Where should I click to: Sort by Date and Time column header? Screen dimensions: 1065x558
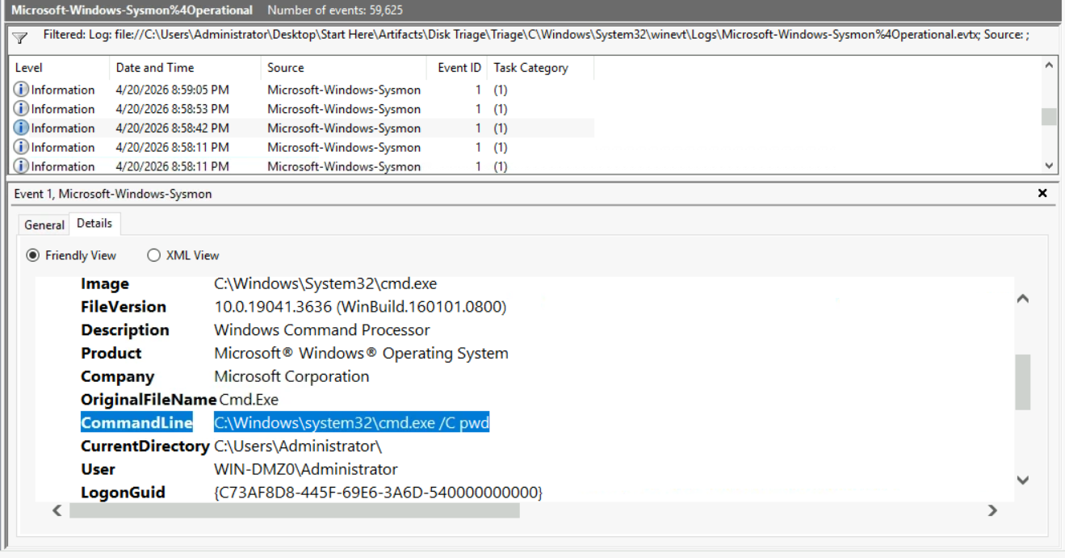coord(184,68)
